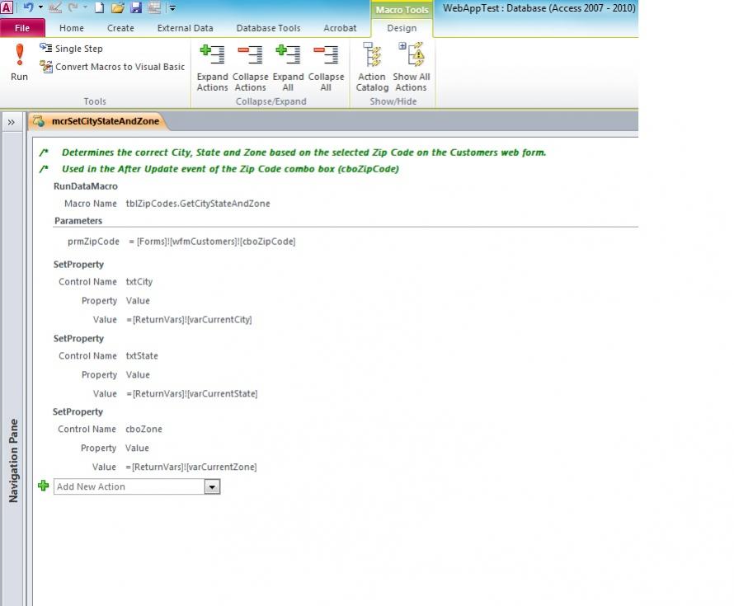This screenshot has width=734, height=606.
Task: Open the Add New Action dropdown arrow
Action: click(x=212, y=486)
